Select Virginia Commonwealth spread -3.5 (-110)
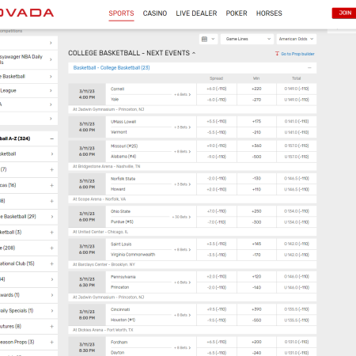The width and height of the screenshot is (356, 356). (x=217, y=255)
